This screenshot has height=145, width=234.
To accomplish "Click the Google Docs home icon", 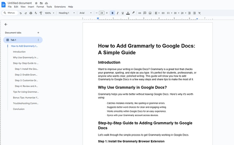I will tap(3, 5).
